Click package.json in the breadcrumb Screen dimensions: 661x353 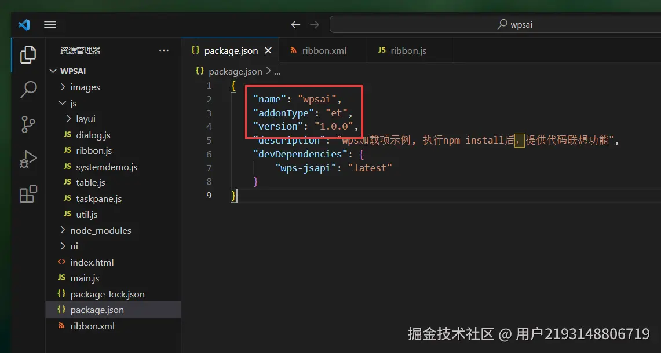[x=235, y=72]
